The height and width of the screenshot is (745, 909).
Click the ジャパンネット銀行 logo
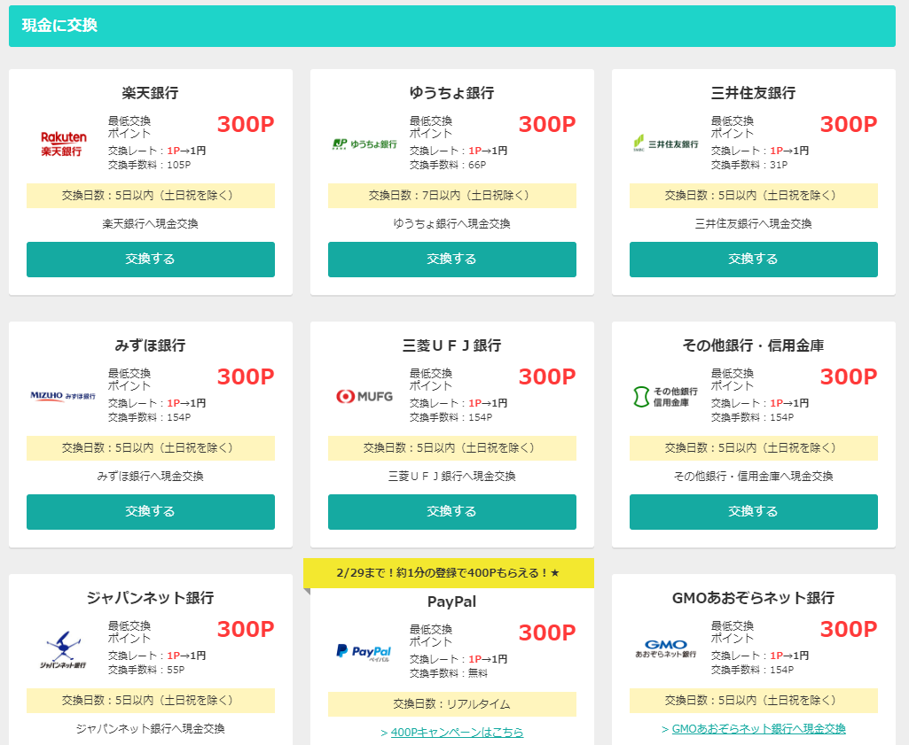[x=64, y=651]
